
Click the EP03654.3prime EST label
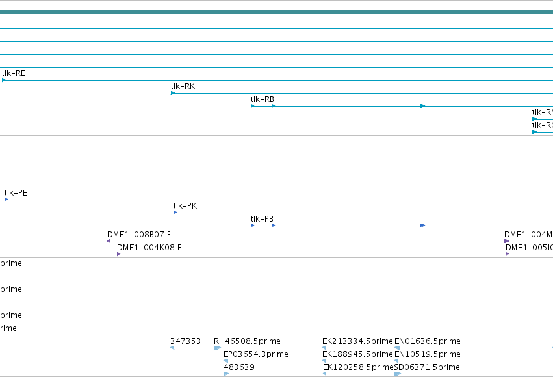[x=256, y=354]
